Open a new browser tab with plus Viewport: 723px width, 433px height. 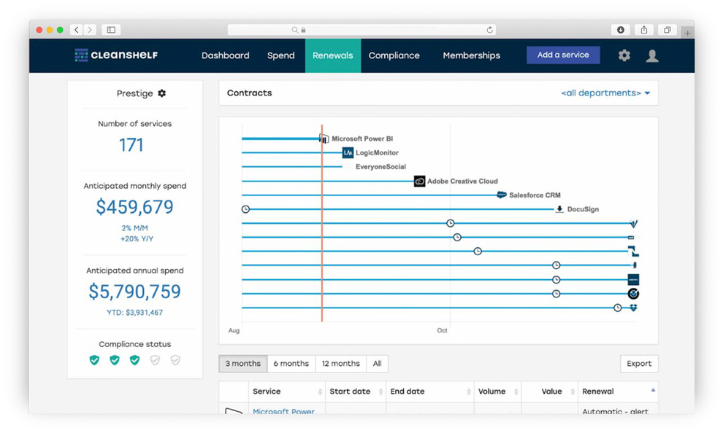[x=687, y=33]
